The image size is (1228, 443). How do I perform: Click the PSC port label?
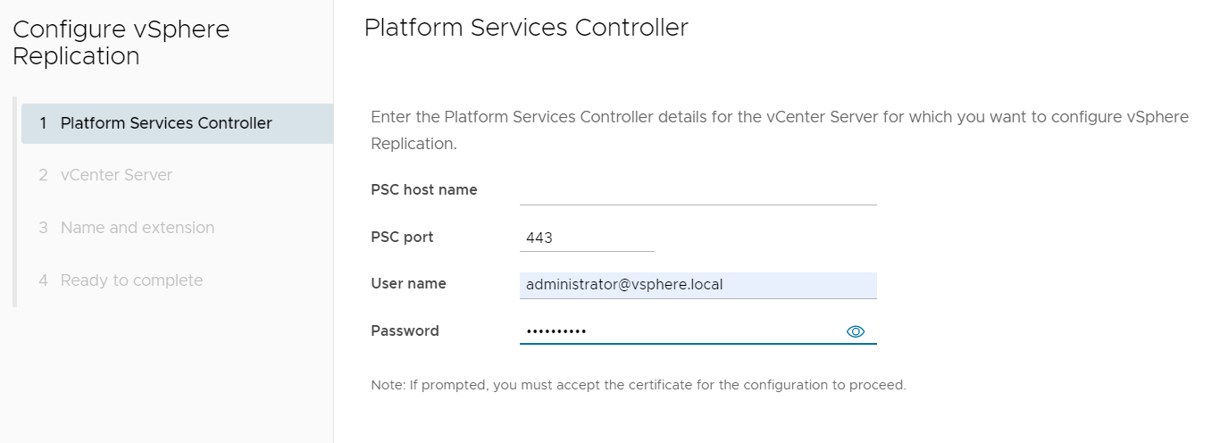point(402,238)
